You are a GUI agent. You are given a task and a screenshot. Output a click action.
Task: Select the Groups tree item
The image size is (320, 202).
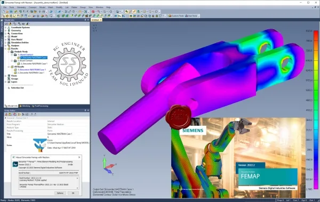pyautogui.click(x=14, y=79)
